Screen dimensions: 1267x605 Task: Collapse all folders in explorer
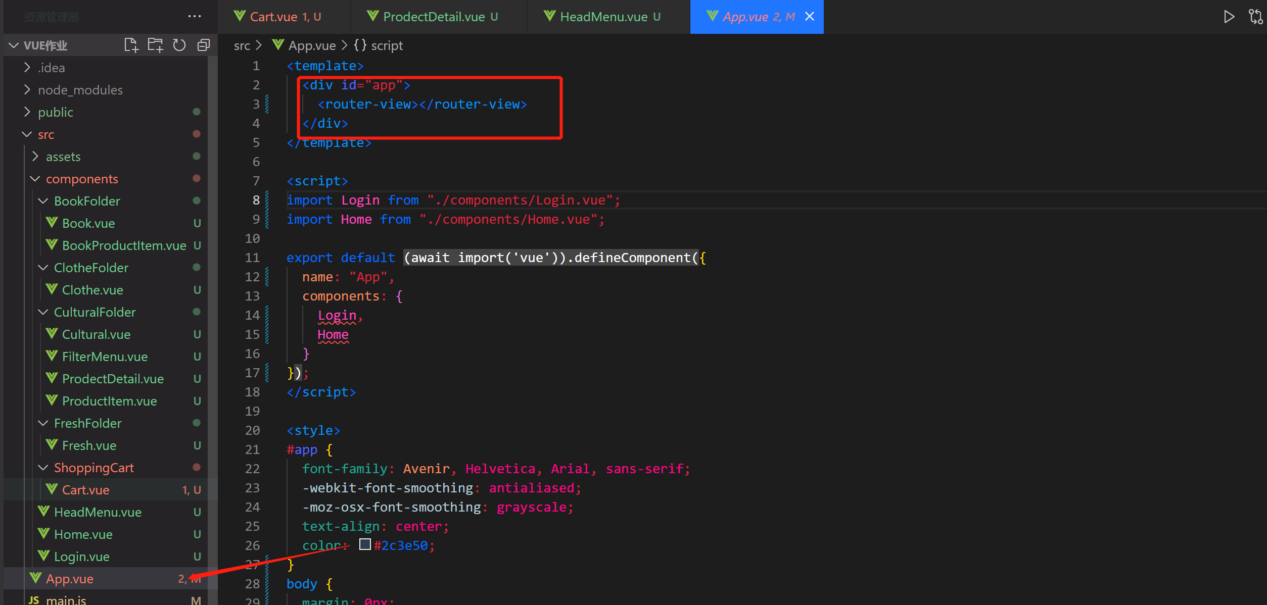pyautogui.click(x=204, y=45)
